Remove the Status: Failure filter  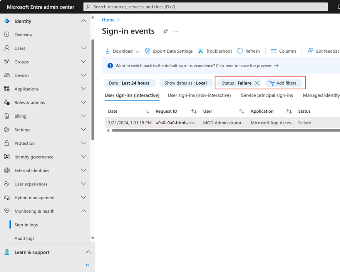[x=257, y=83]
